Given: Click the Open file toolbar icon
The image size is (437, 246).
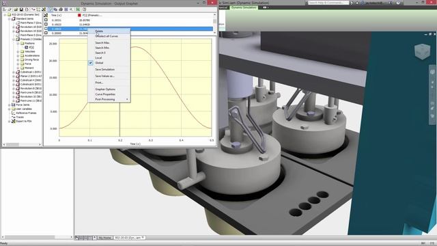Looking at the screenshot, I should pos(16,10).
